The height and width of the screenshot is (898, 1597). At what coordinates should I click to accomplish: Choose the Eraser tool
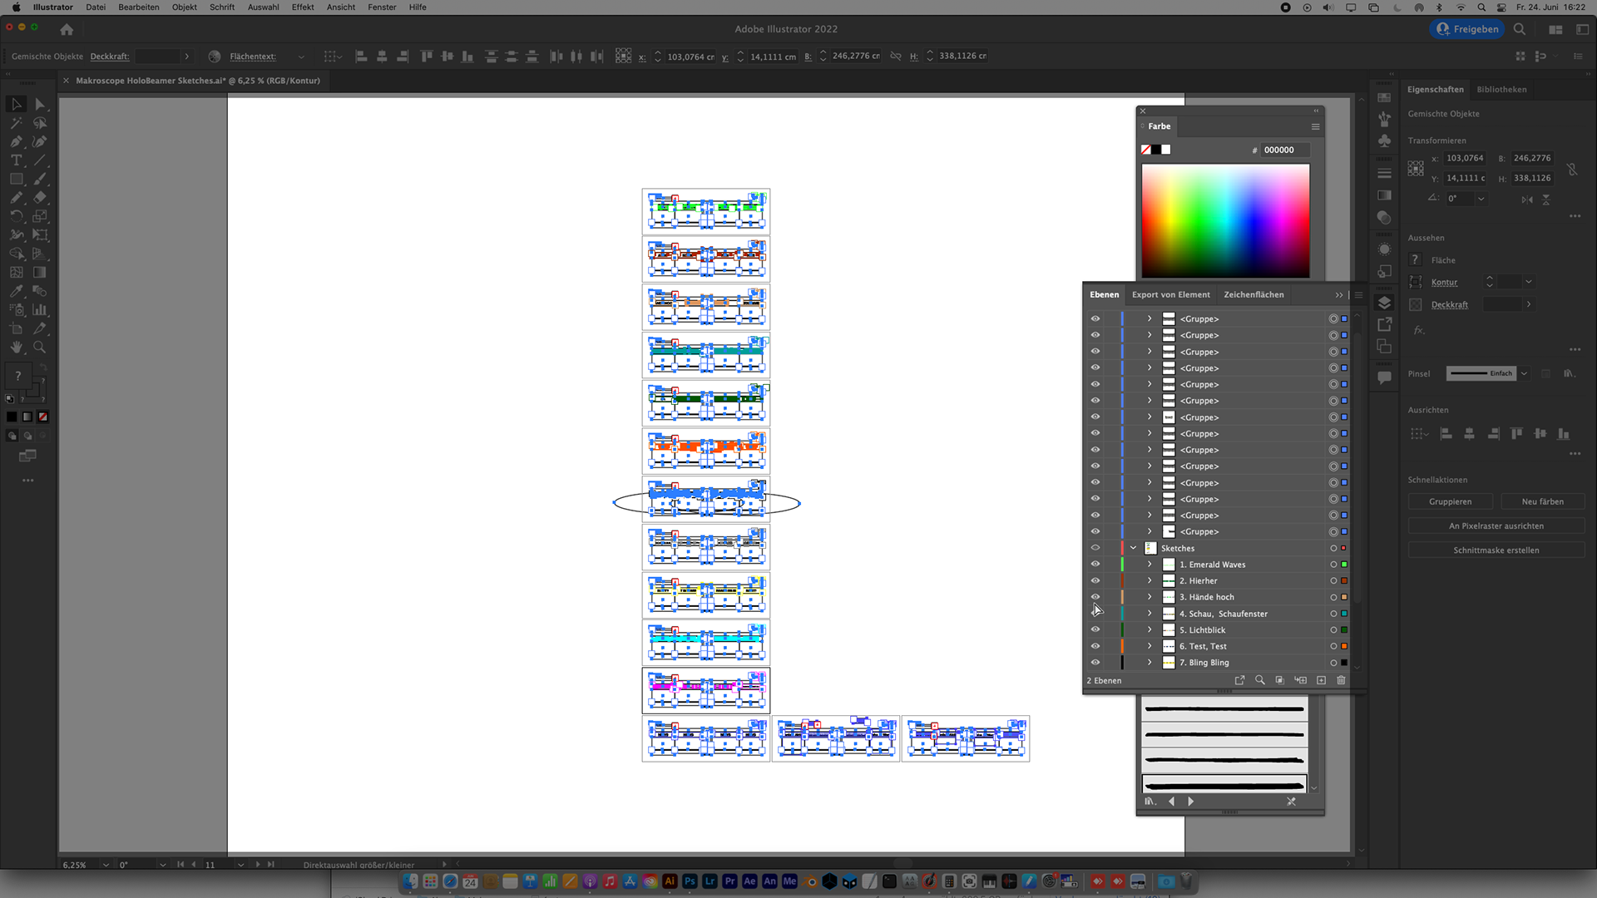(x=39, y=198)
